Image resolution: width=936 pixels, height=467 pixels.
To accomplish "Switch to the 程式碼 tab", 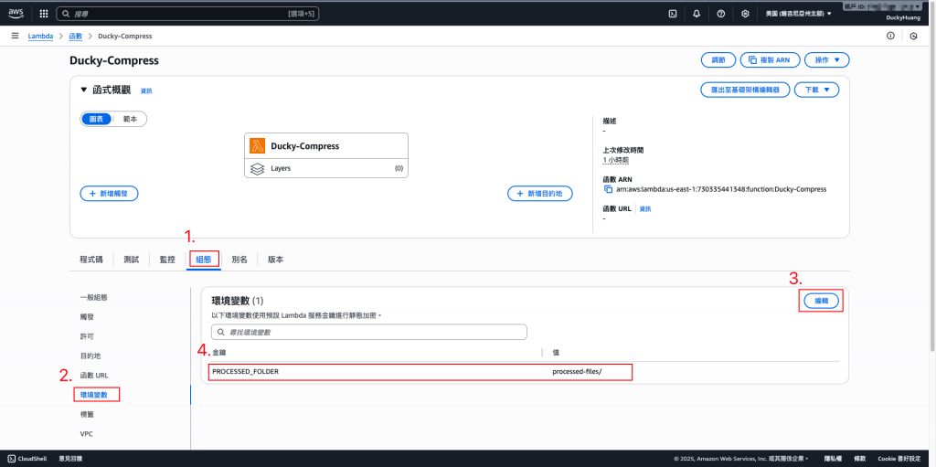I will [91, 260].
